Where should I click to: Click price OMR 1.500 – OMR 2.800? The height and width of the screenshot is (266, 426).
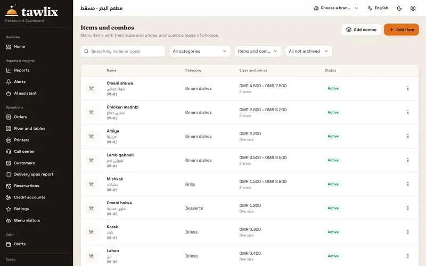(263, 181)
